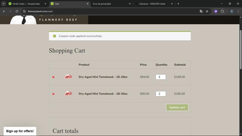The width and height of the screenshot is (242, 136).
Task: Open the 28-30oz Tomahawk product thumbnail
Action: pyautogui.click(x=68, y=93)
